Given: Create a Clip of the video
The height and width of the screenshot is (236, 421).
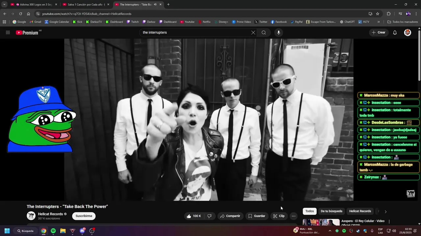Looking at the screenshot, I should coord(279,216).
